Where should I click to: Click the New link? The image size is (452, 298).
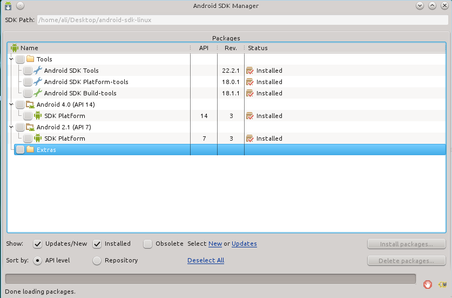215,244
